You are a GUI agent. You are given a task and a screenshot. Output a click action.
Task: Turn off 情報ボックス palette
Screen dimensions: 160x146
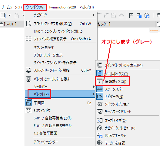click(112, 81)
